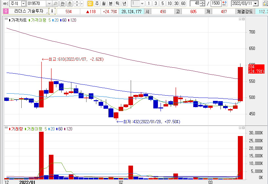268x184 pixels.
Task: Click the 체결강도 label
Action: coord(245,11)
